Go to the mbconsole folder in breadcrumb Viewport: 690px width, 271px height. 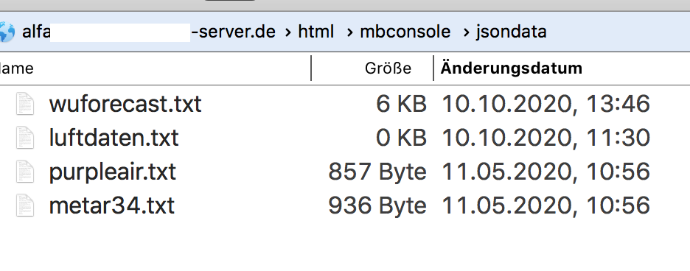tap(405, 32)
